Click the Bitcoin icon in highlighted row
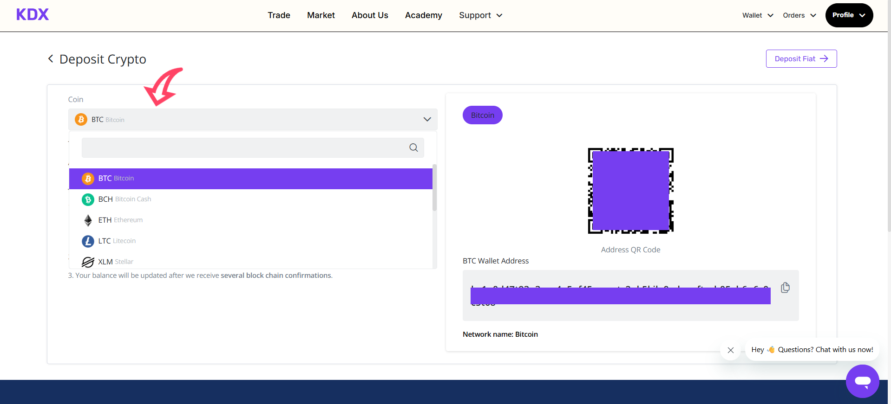The width and height of the screenshot is (891, 404). click(88, 179)
